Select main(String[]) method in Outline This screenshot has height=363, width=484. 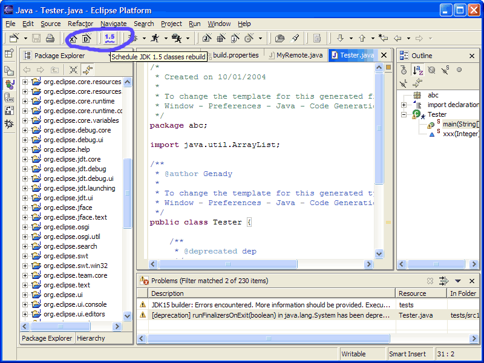(461, 125)
